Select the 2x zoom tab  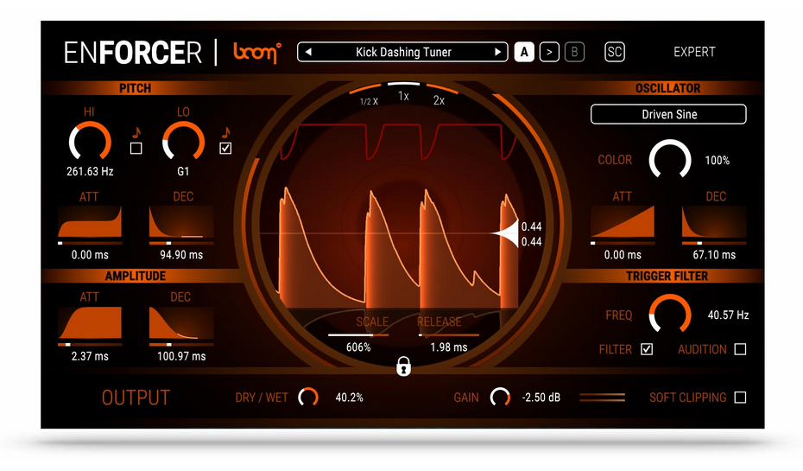pyautogui.click(x=439, y=100)
